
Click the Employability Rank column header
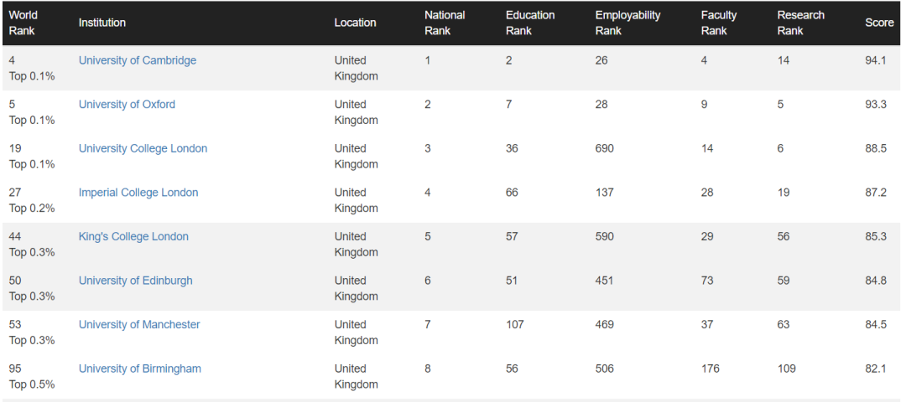(x=627, y=23)
